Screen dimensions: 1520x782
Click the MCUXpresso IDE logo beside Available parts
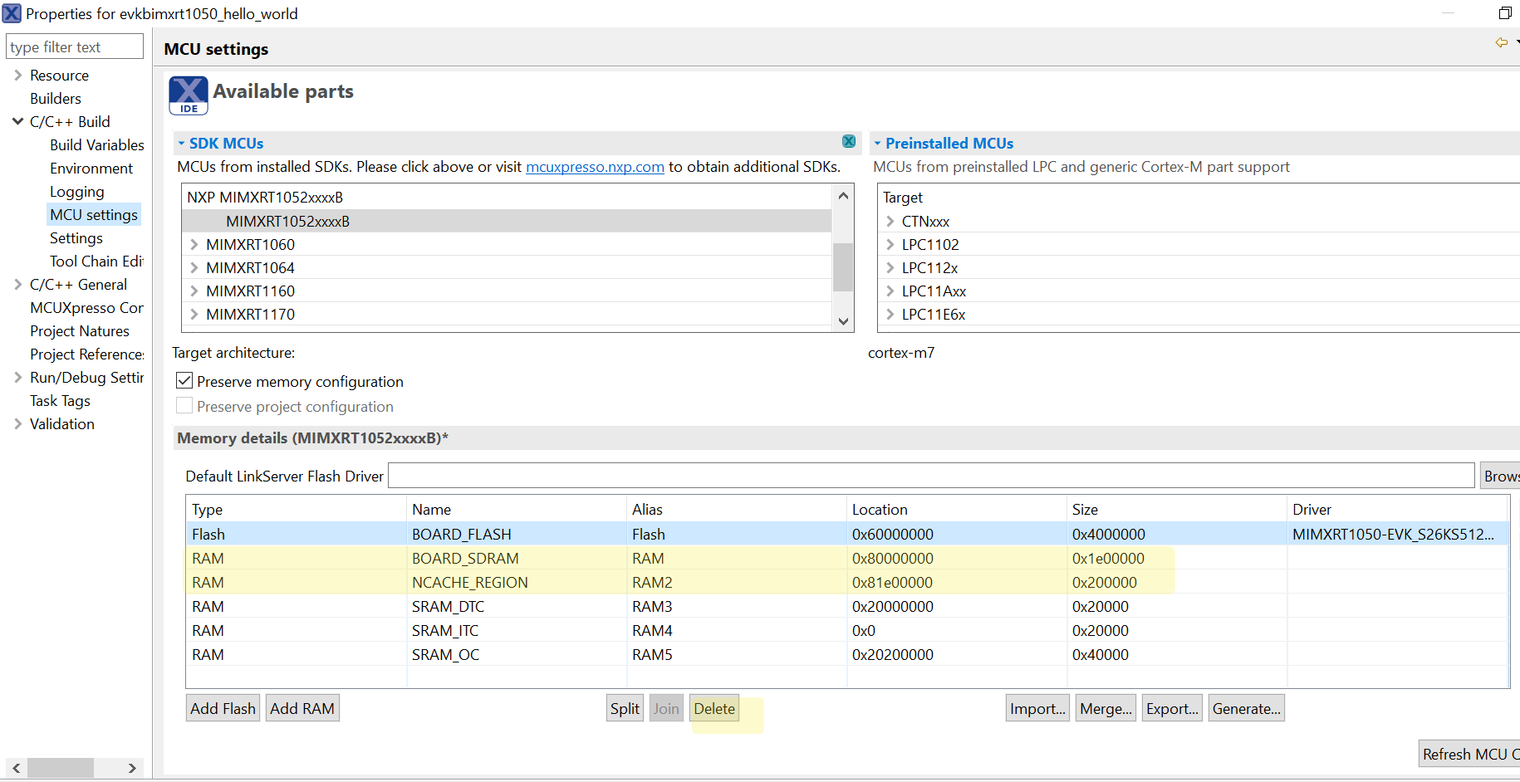pyautogui.click(x=188, y=95)
